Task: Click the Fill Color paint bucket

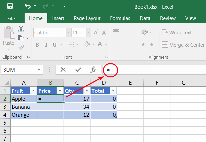Action: tap(87, 45)
